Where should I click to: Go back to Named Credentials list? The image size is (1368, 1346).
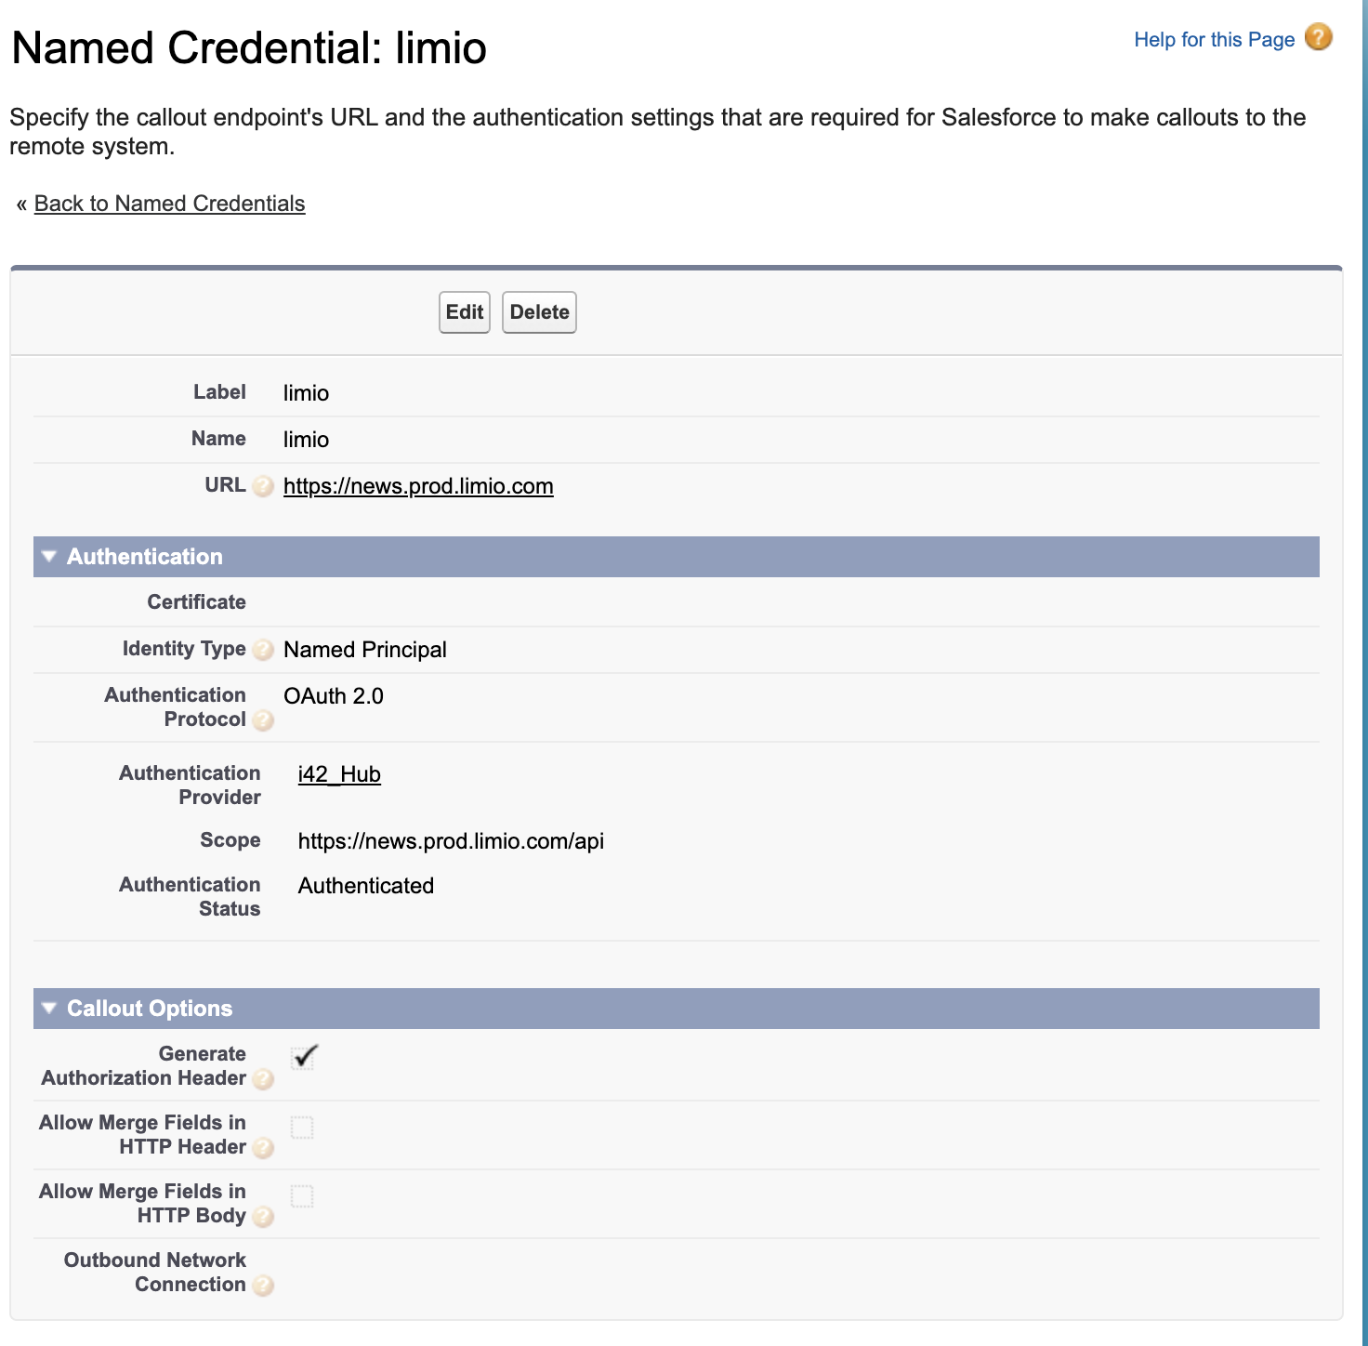point(169,204)
